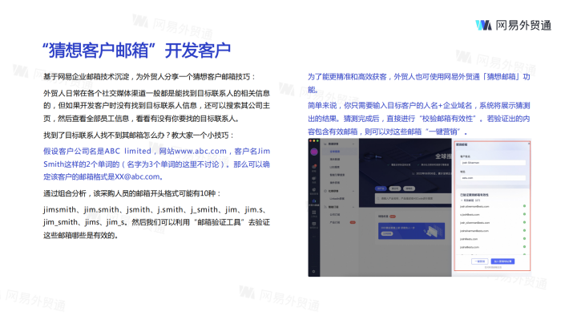Image resolution: width=569 pixels, height=320 pixels.
Task: Open the mailbox icon with red notification dot
Action: [314, 167]
